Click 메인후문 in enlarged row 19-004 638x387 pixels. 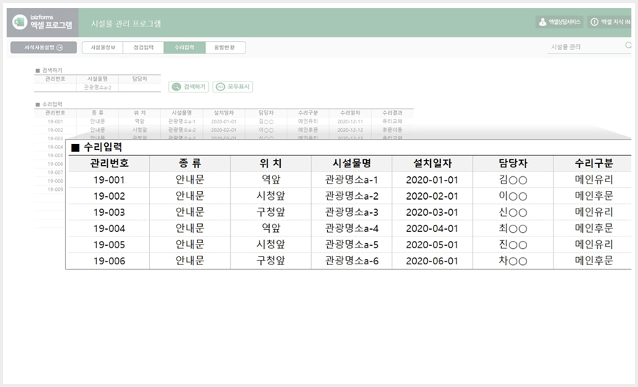coord(594,228)
